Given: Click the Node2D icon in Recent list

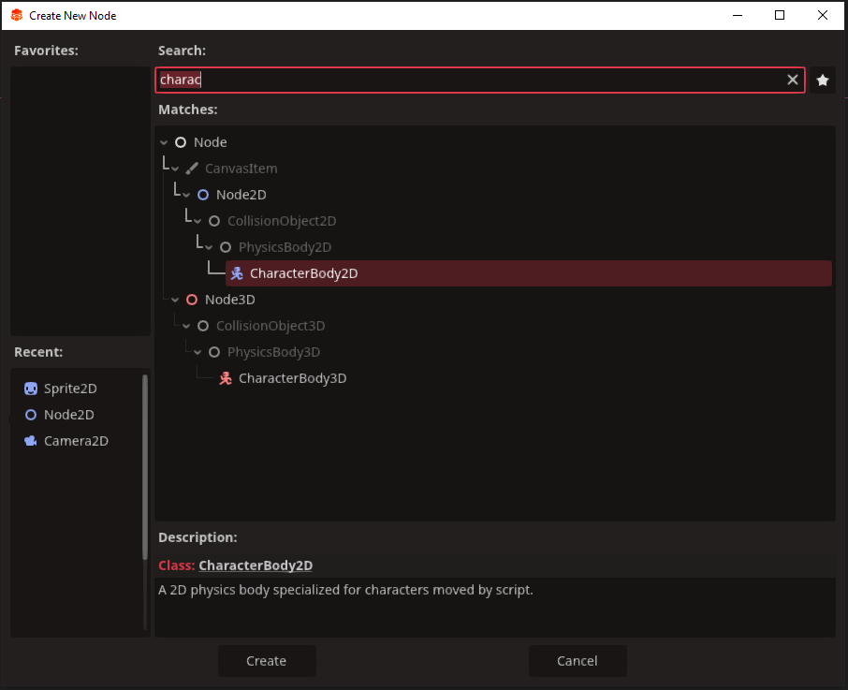Looking at the screenshot, I should (31, 415).
